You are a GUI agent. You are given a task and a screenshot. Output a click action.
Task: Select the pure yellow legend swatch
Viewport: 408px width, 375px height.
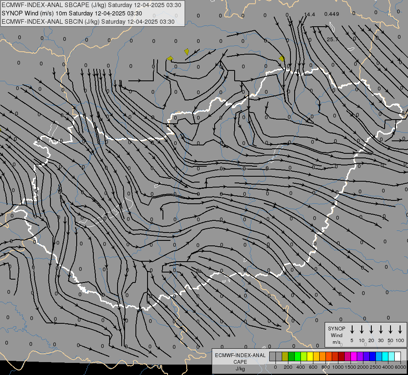[310, 356]
